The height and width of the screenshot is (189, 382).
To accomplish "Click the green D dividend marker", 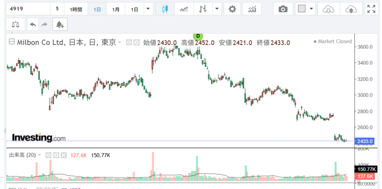I will coord(198,36).
